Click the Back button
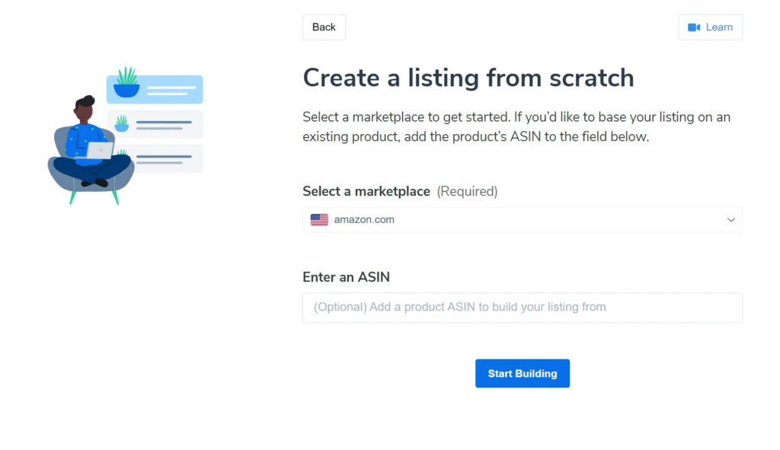 click(324, 27)
